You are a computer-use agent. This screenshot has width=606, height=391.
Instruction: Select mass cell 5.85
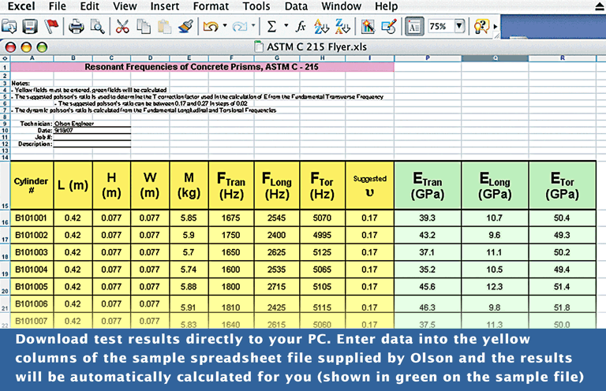coord(189,218)
